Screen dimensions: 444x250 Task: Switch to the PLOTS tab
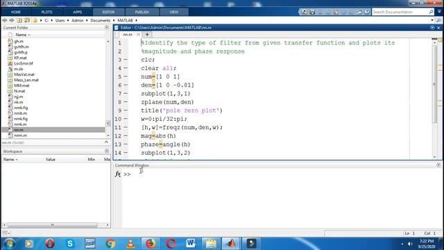[x=46, y=12]
